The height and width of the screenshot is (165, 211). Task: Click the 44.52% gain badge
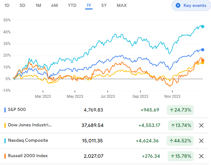tap(180, 141)
